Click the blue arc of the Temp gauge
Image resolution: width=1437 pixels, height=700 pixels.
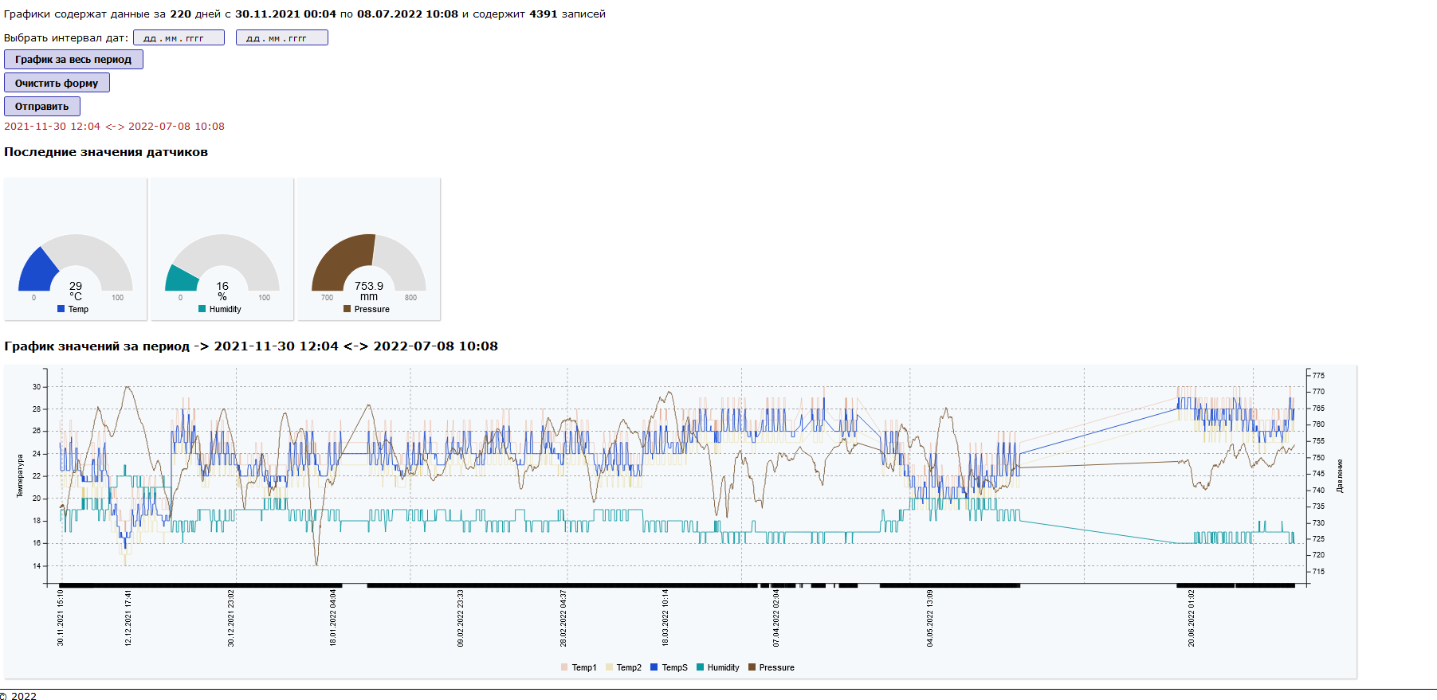36,269
